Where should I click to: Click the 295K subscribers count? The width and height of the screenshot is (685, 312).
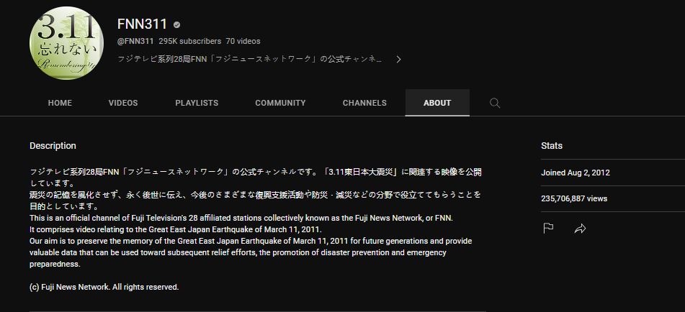(x=189, y=41)
